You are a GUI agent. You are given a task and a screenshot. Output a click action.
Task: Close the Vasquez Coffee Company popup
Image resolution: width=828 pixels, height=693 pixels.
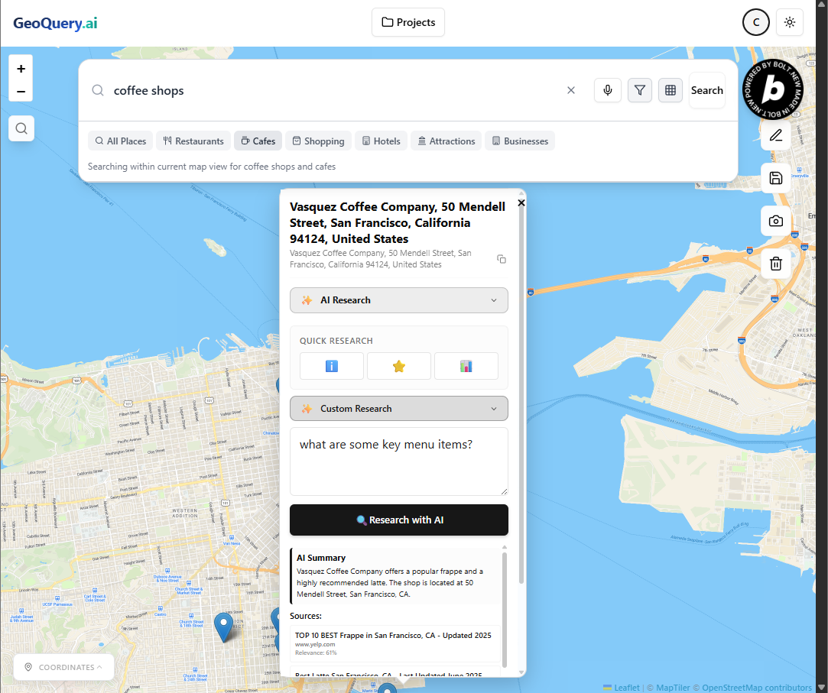coord(521,202)
